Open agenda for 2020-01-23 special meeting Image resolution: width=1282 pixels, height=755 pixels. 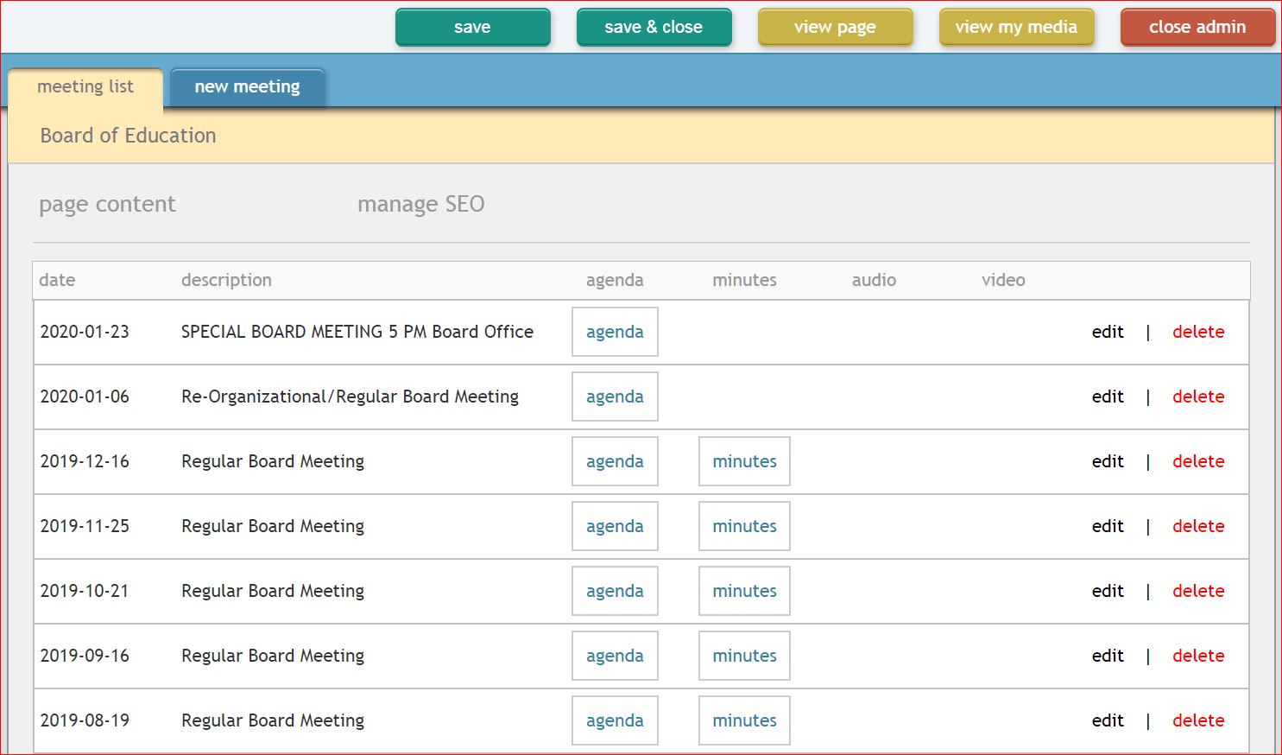pyautogui.click(x=615, y=332)
